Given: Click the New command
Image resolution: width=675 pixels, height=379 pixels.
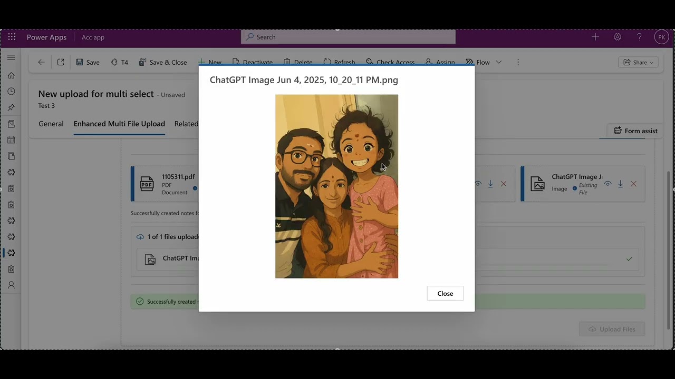Looking at the screenshot, I should pyautogui.click(x=210, y=62).
